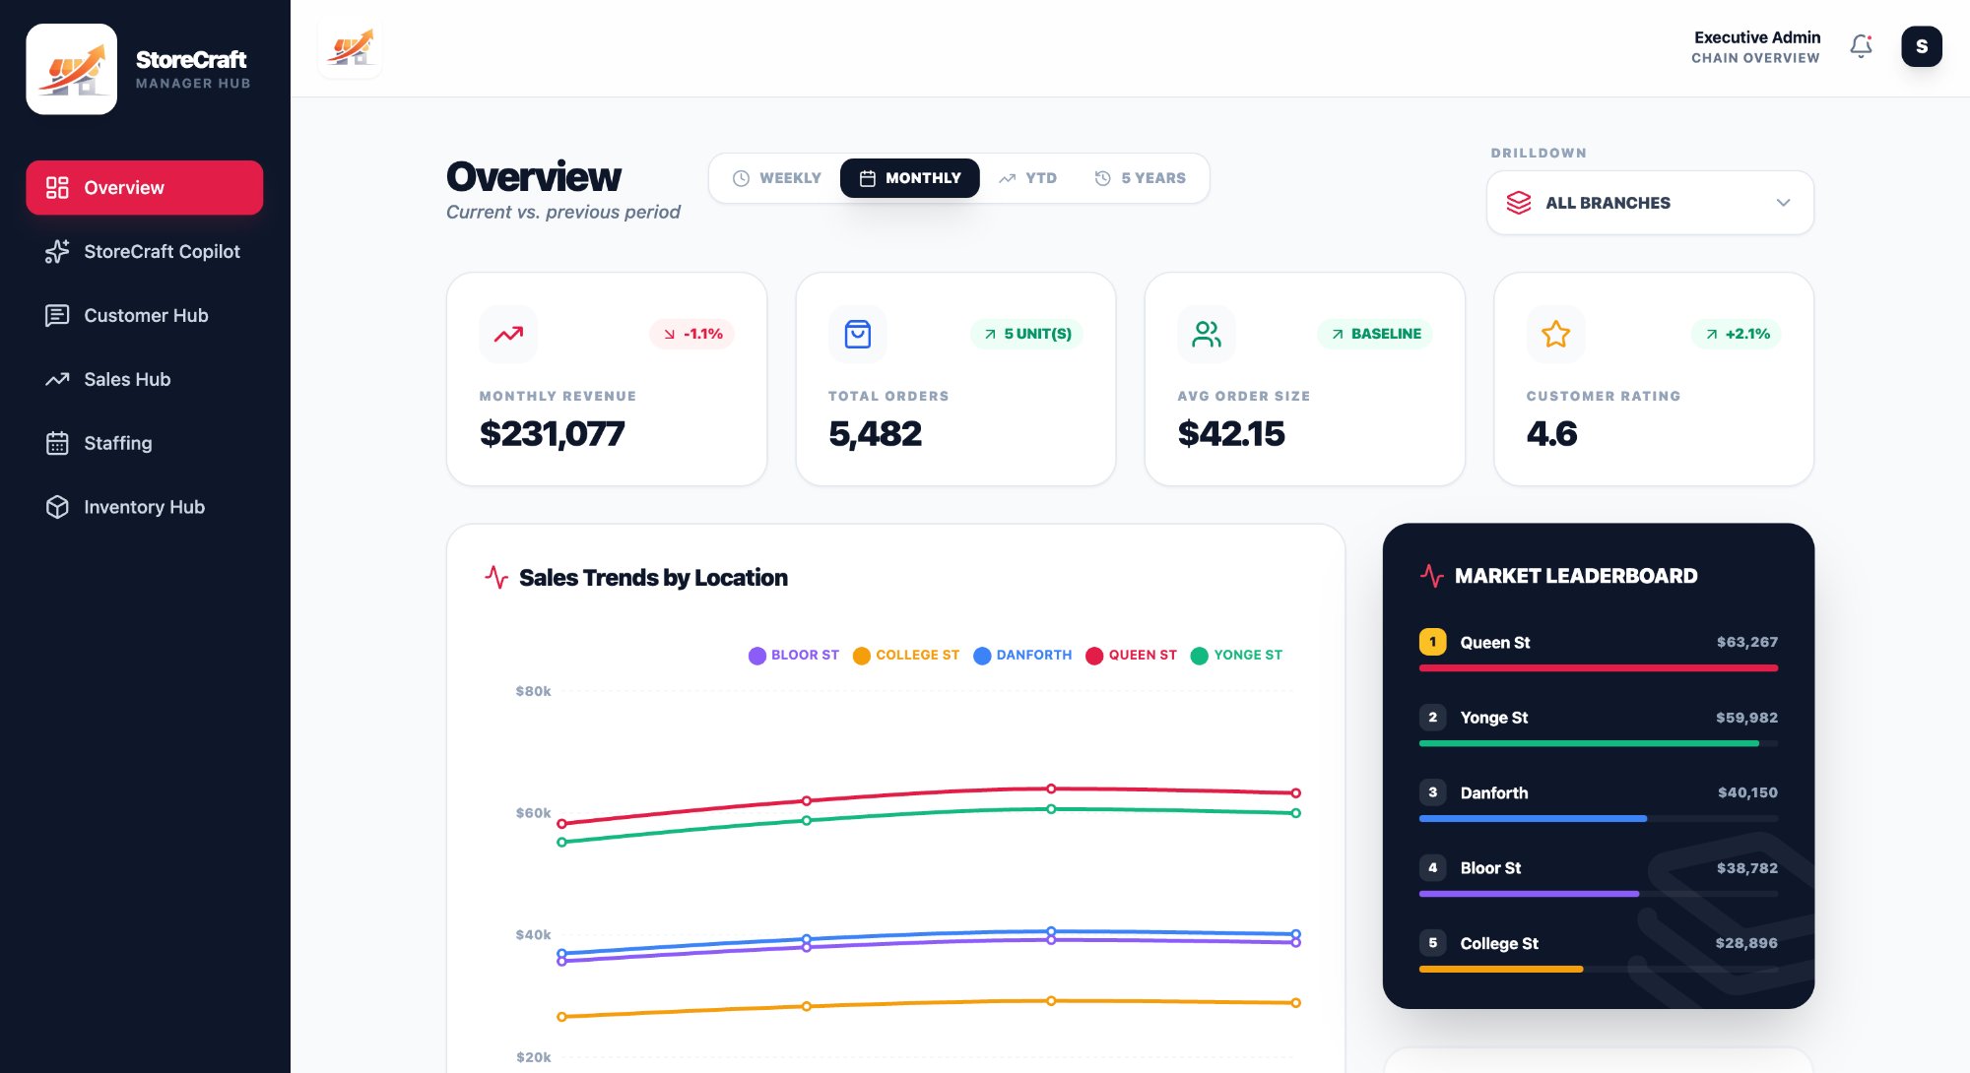
Task: Select the StoreCraft Copilot sparkle icon
Action: [56, 252]
